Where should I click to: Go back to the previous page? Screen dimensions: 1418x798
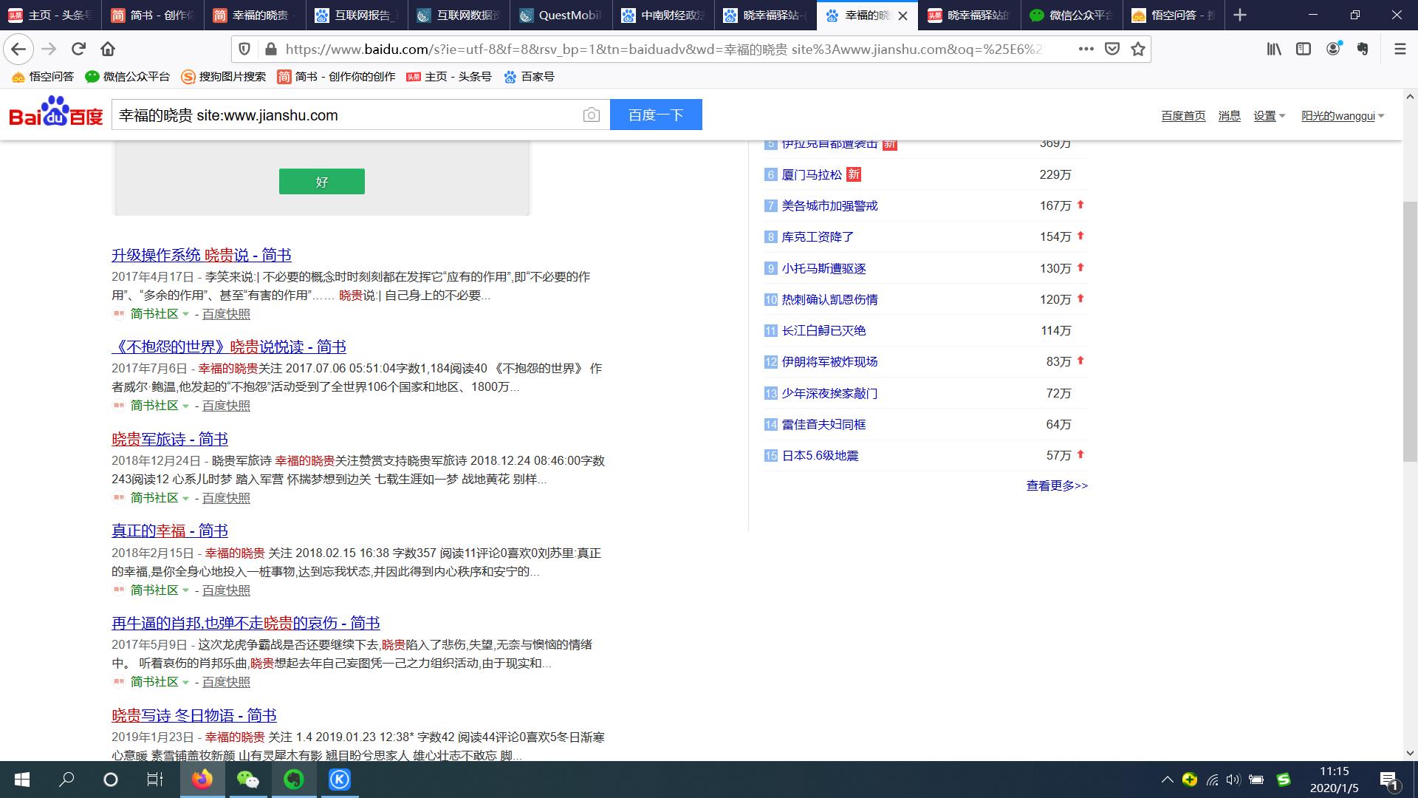18,50
